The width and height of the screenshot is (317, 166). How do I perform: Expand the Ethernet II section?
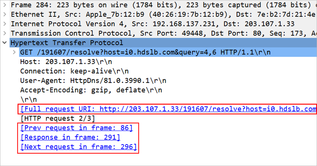pos(5,14)
